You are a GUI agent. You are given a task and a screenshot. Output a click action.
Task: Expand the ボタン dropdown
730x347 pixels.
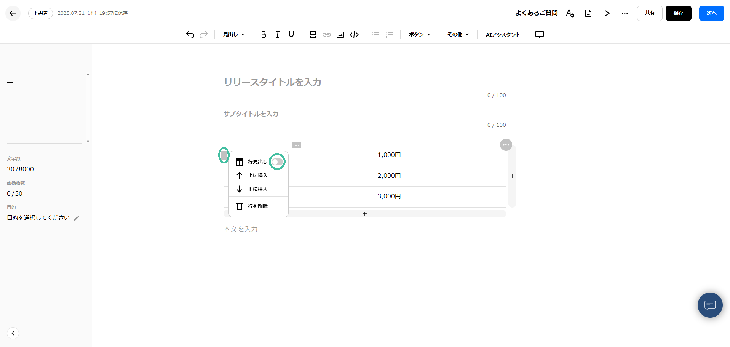point(419,34)
